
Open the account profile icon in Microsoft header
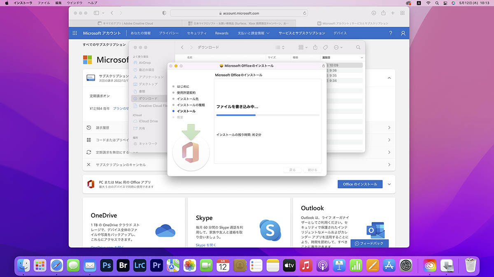coord(403,33)
